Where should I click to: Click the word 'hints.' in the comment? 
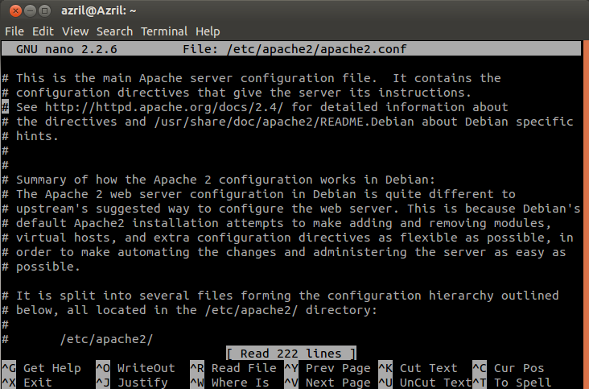click(37, 136)
